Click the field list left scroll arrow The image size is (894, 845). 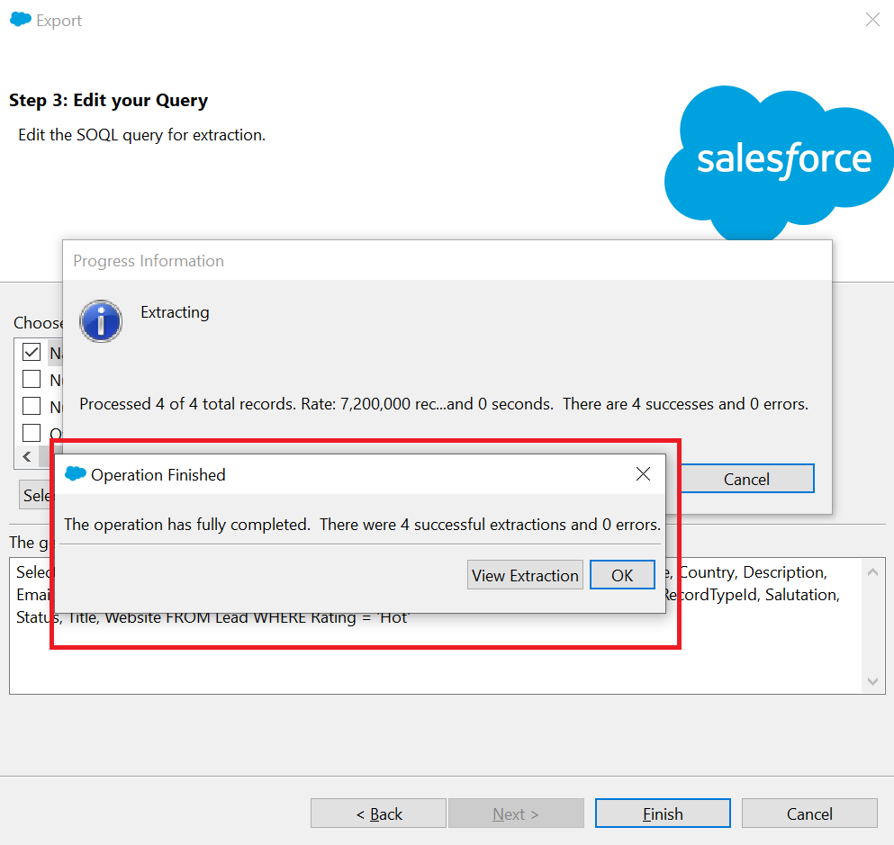tap(27, 456)
